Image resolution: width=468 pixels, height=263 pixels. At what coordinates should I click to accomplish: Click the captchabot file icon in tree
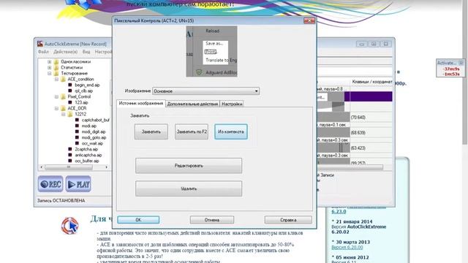coord(77,120)
